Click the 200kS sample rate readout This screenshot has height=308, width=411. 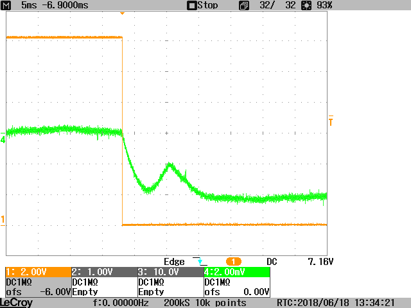click(177, 303)
